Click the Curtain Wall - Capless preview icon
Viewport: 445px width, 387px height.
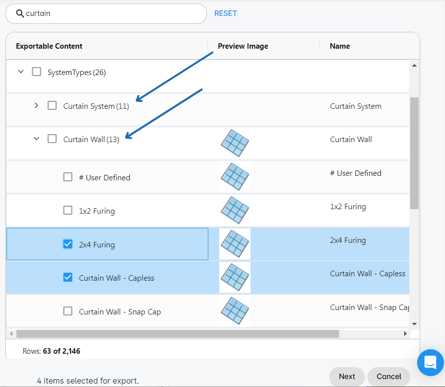tap(235, 277)
